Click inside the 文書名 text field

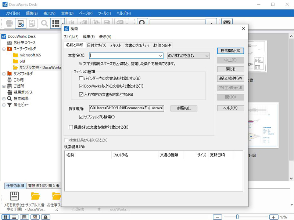click(124, 56)
